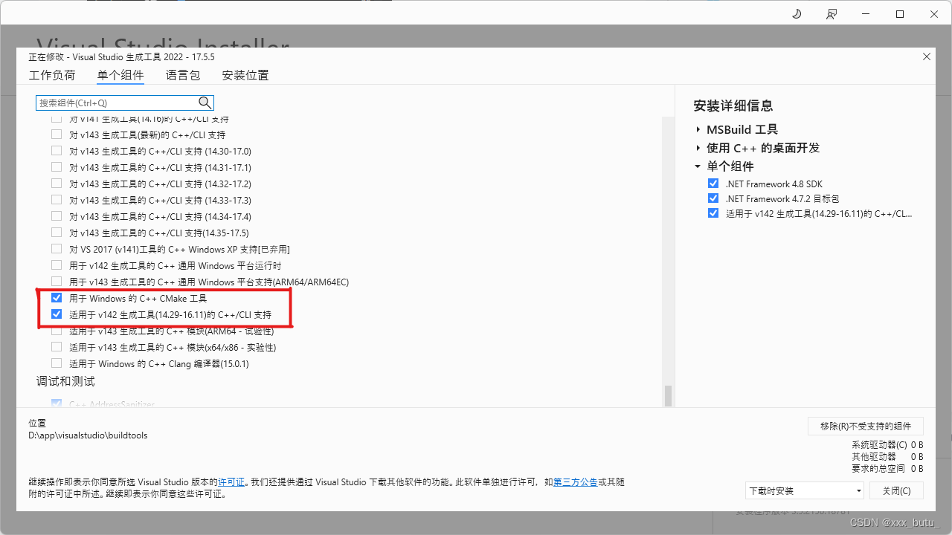
Task: Open the 第三方公告 link
Action: click(x=574, y=481)
